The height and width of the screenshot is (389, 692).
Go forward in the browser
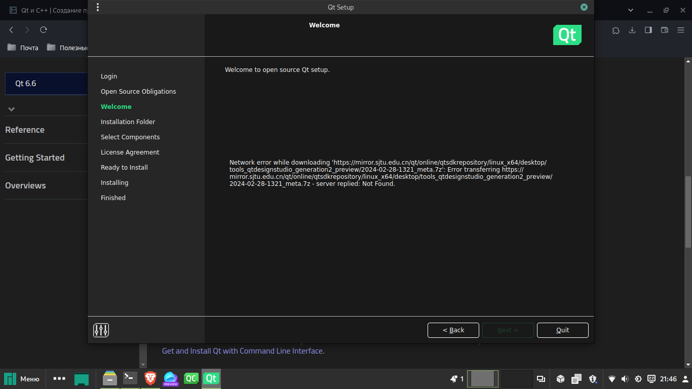click(x=27, y=30)
